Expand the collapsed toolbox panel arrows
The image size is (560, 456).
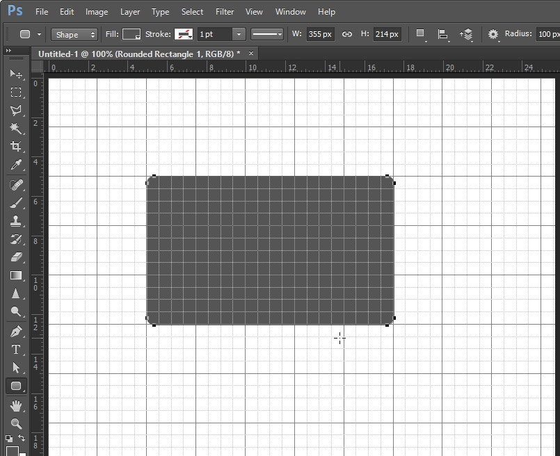[8, 51]
